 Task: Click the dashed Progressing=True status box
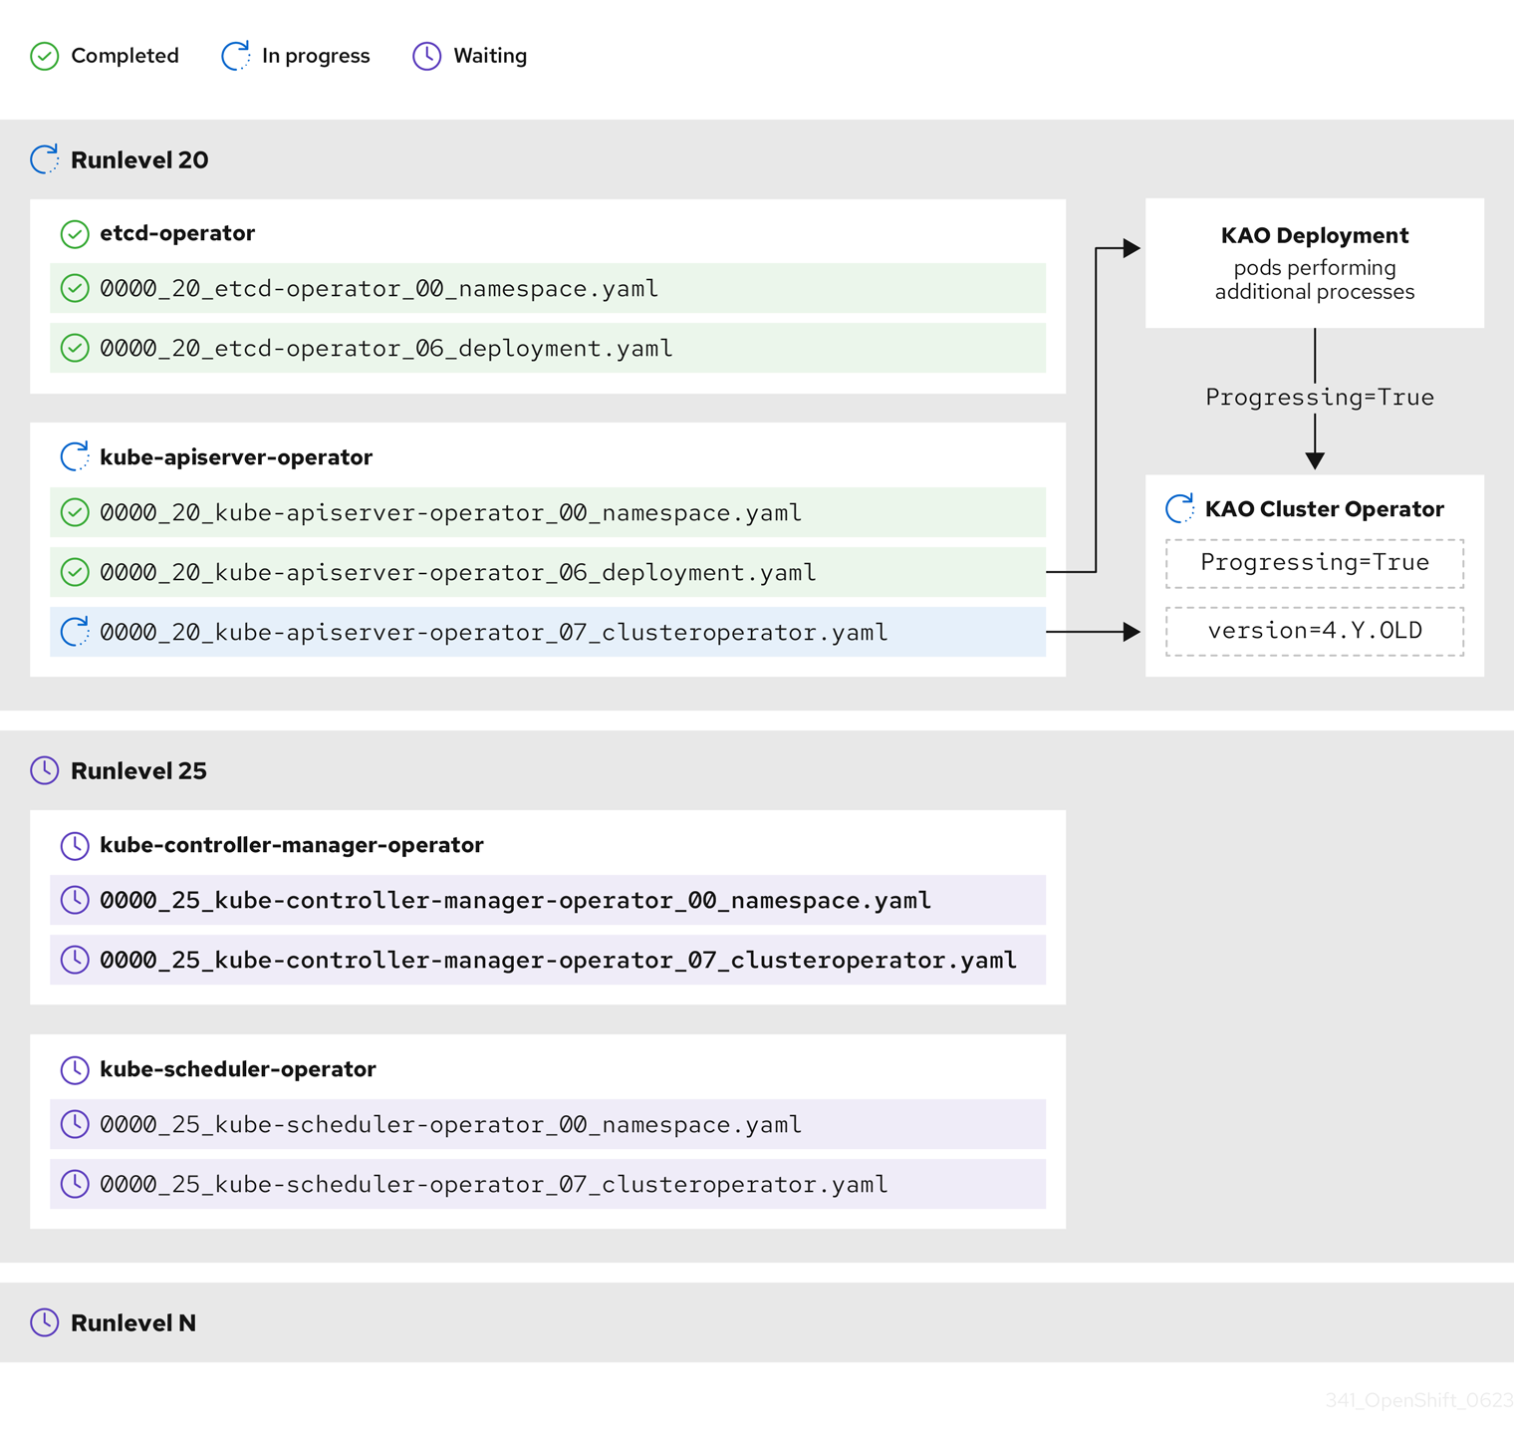pyautogui.click(x=1314, y=563)
